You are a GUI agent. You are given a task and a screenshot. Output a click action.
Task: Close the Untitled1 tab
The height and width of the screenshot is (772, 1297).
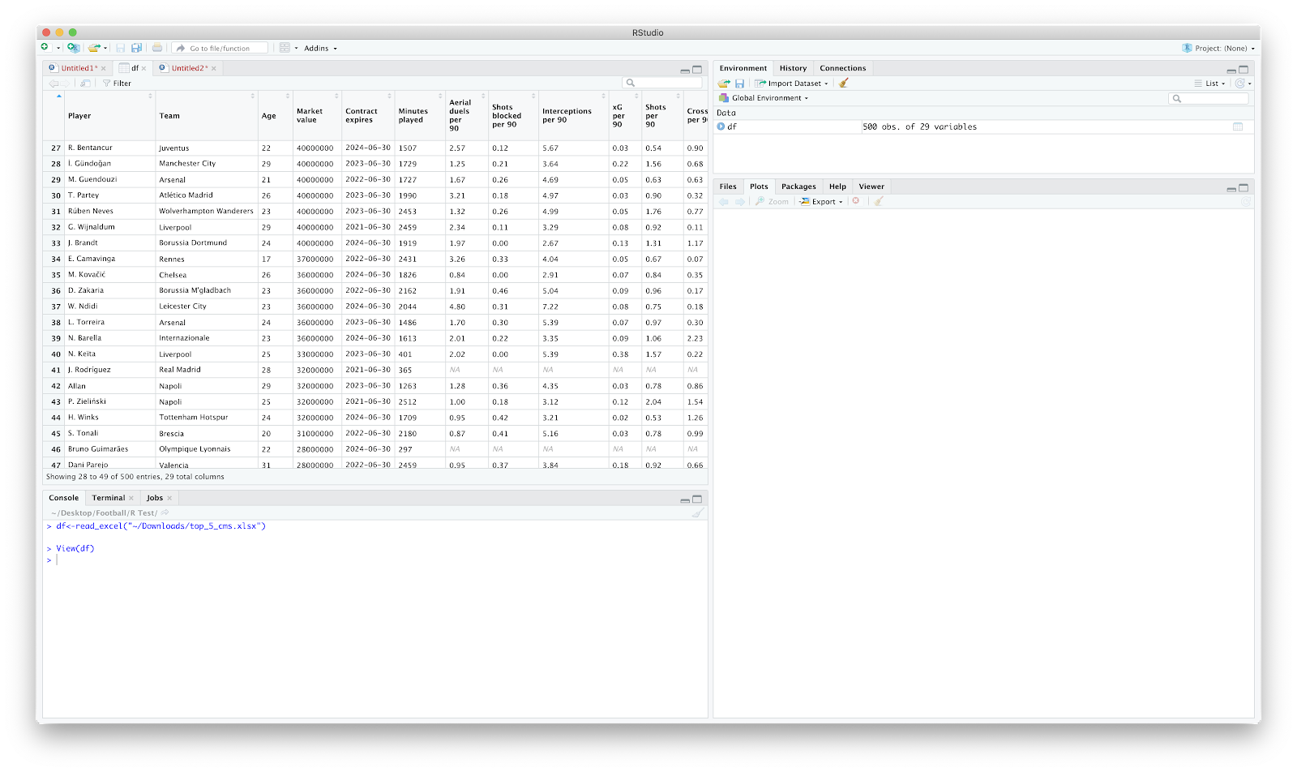point(104,69)
